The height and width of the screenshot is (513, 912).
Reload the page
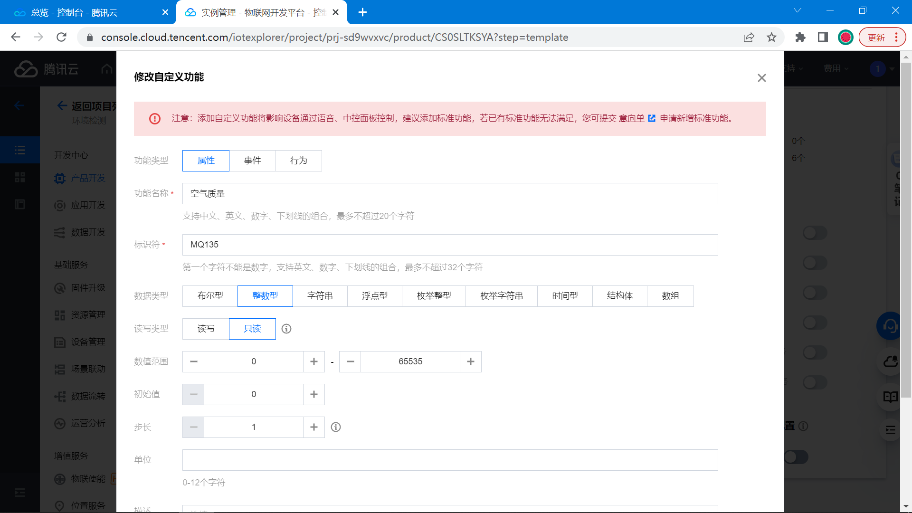(x=61, y=37)
